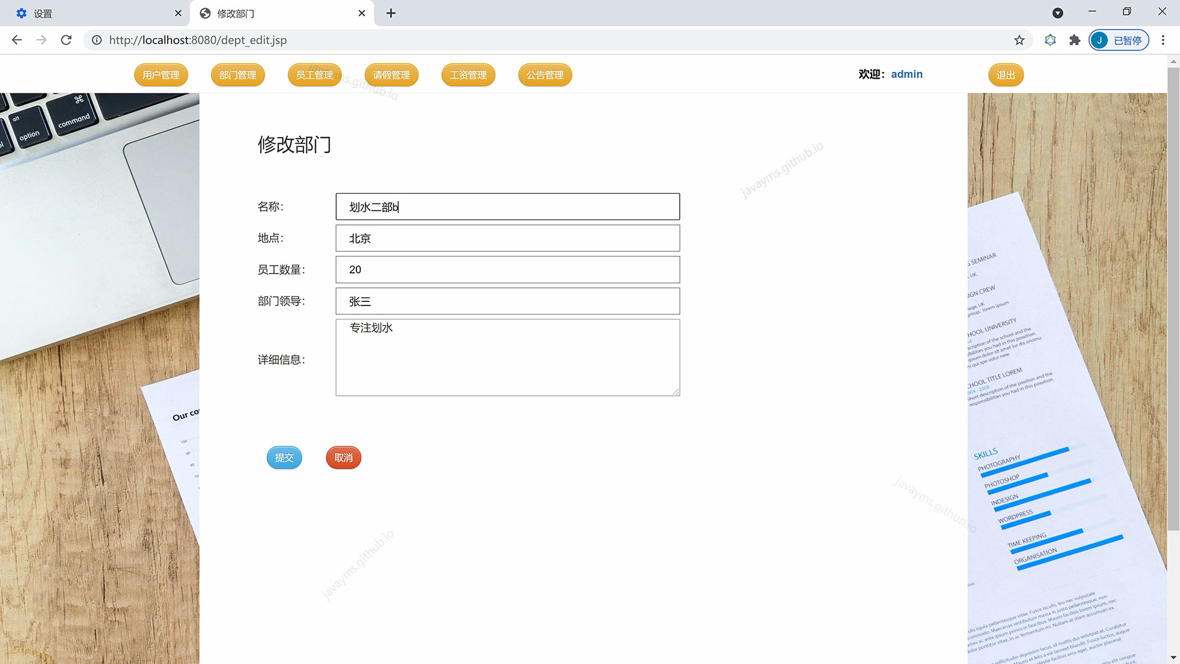Open Chrome's three-dot menu

1163,39
